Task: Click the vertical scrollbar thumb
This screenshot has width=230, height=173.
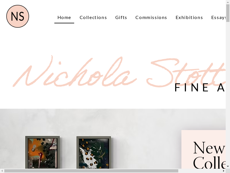Action: point(228,13)
